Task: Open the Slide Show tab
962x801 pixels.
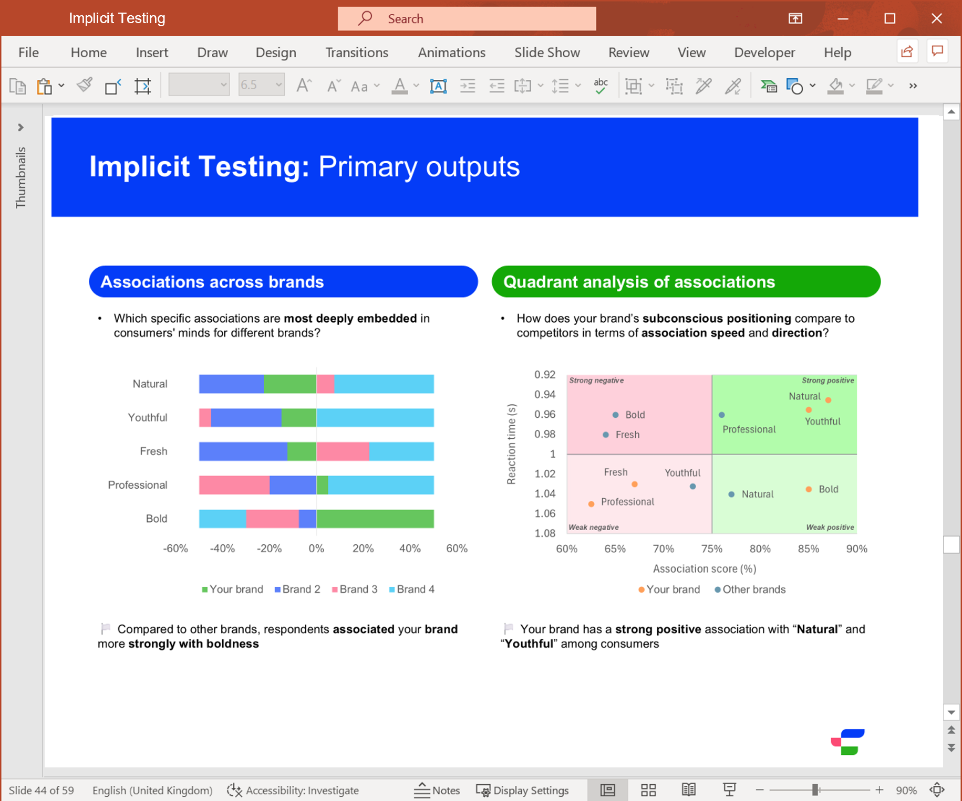Action: pyautogui.click(x=547, y=52)
